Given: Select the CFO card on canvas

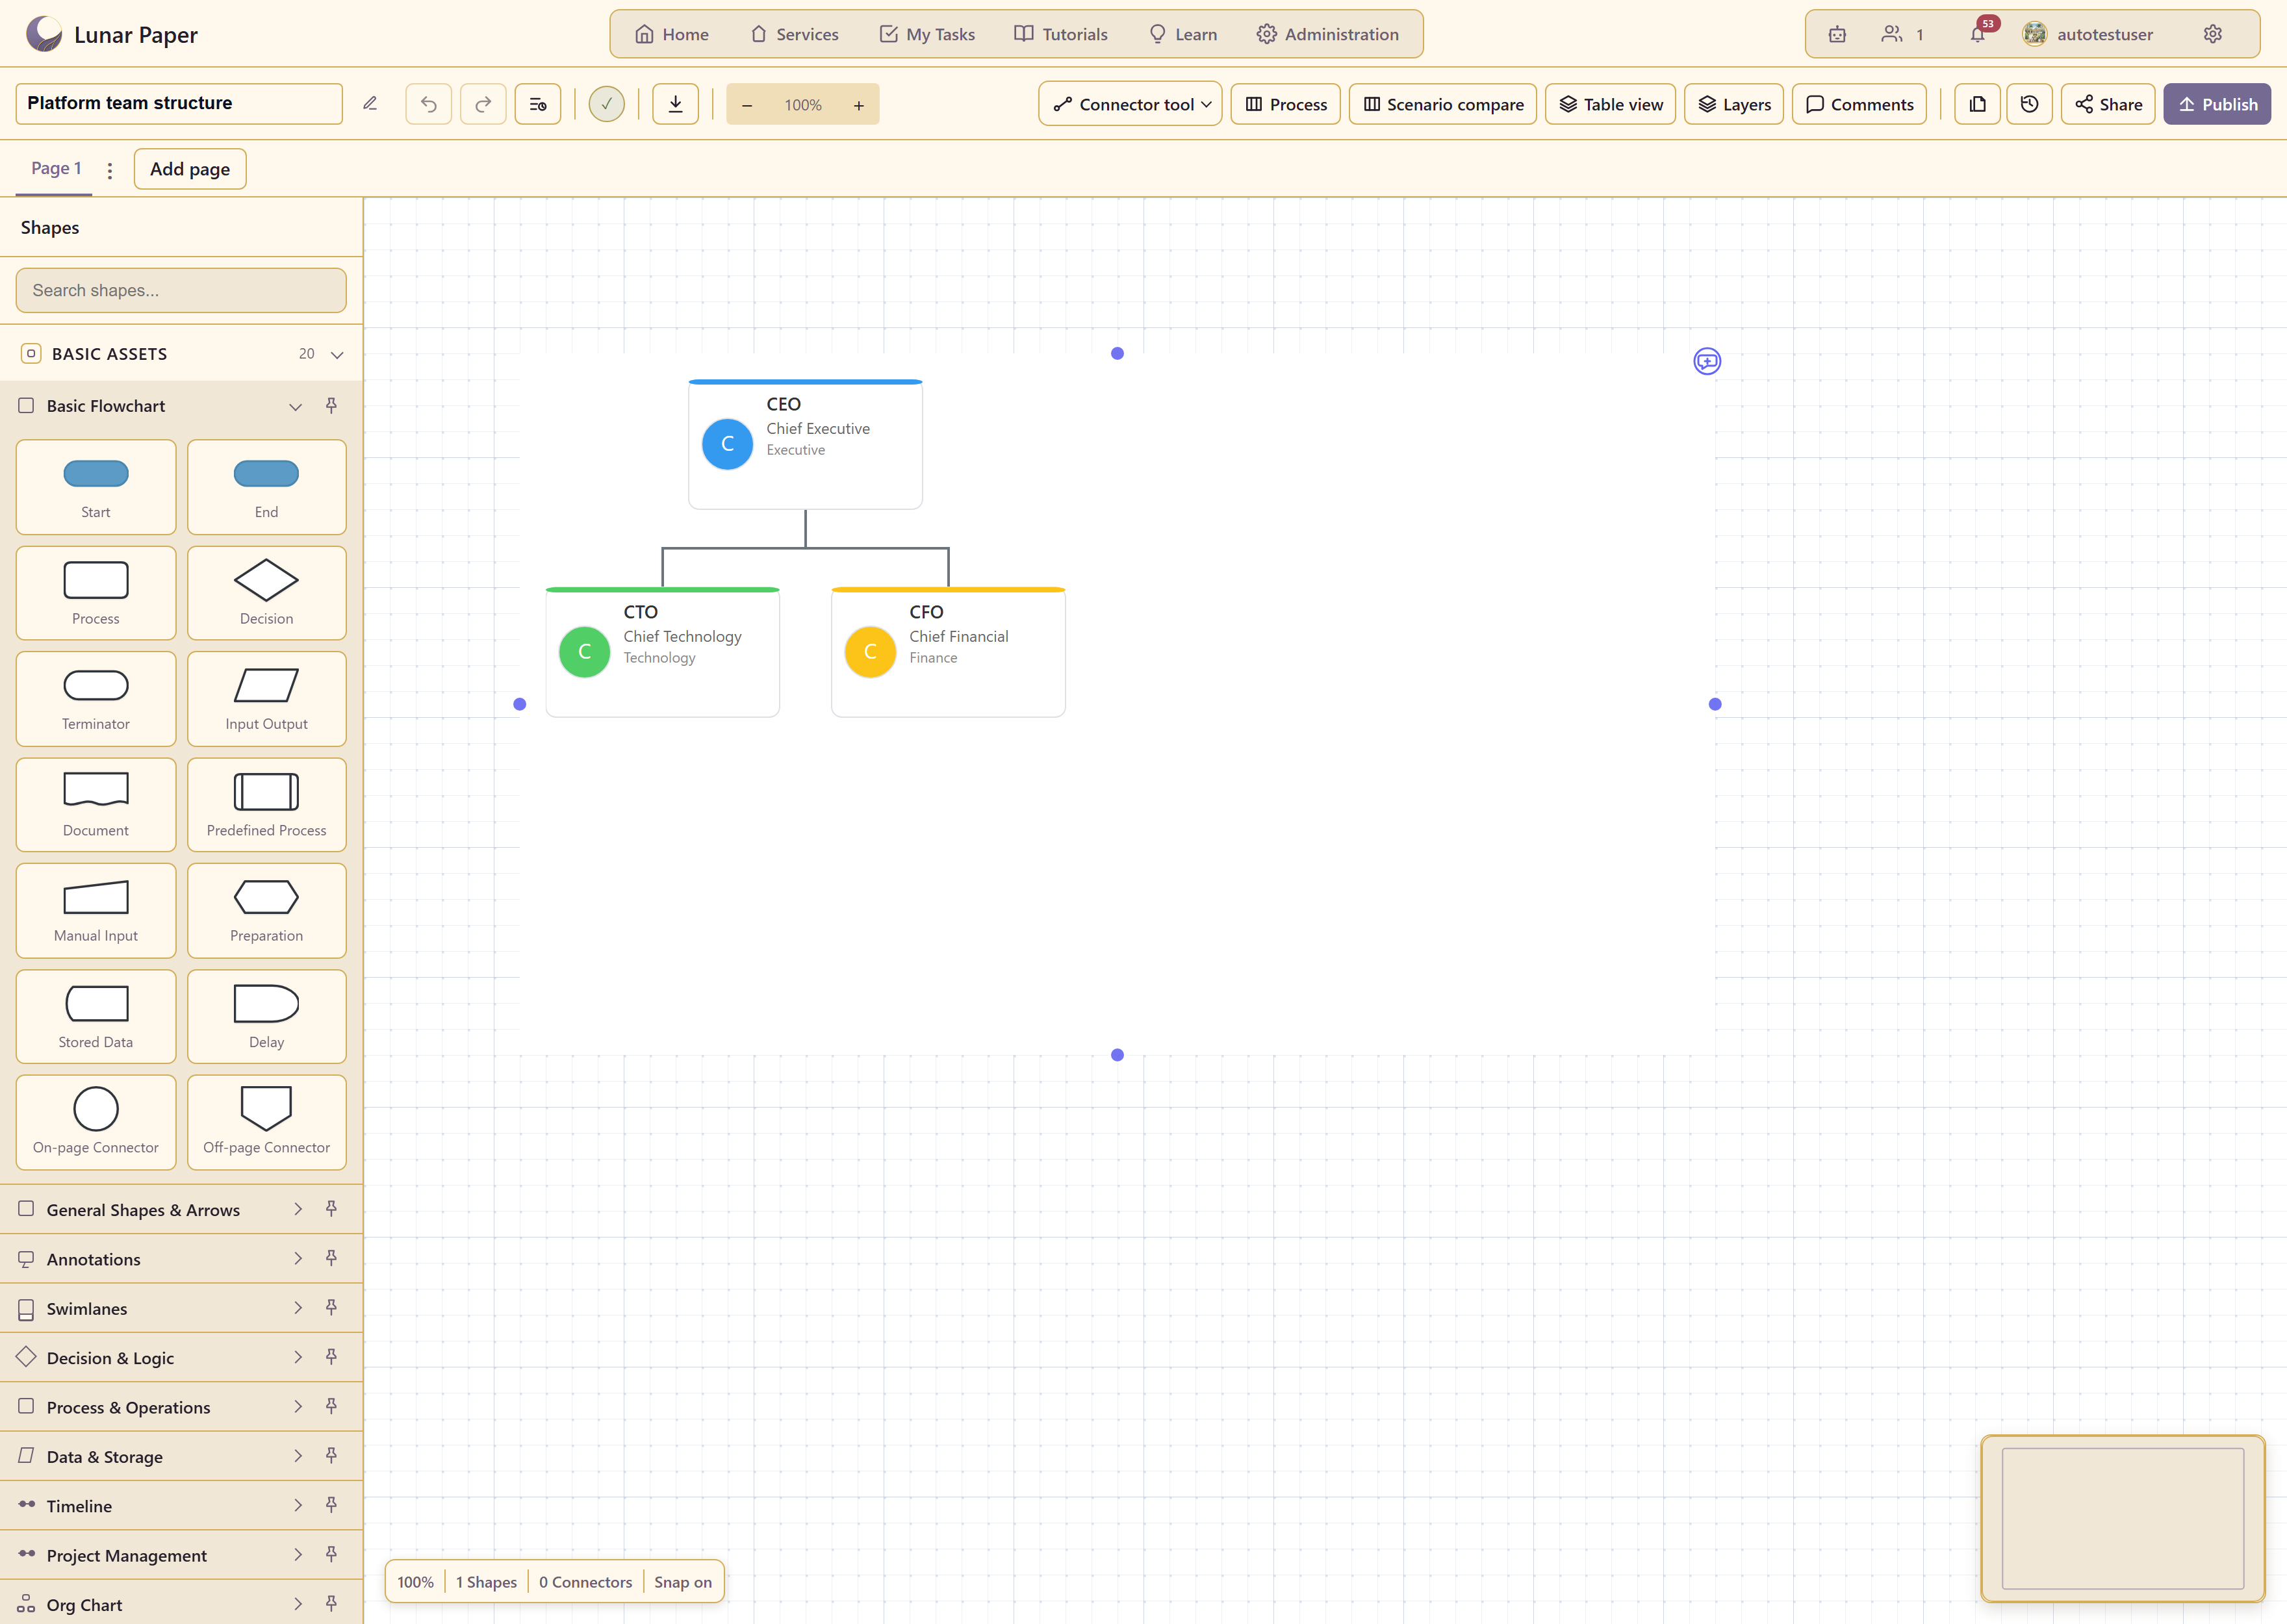Looking at the screenshot, I should coord(948,652).
